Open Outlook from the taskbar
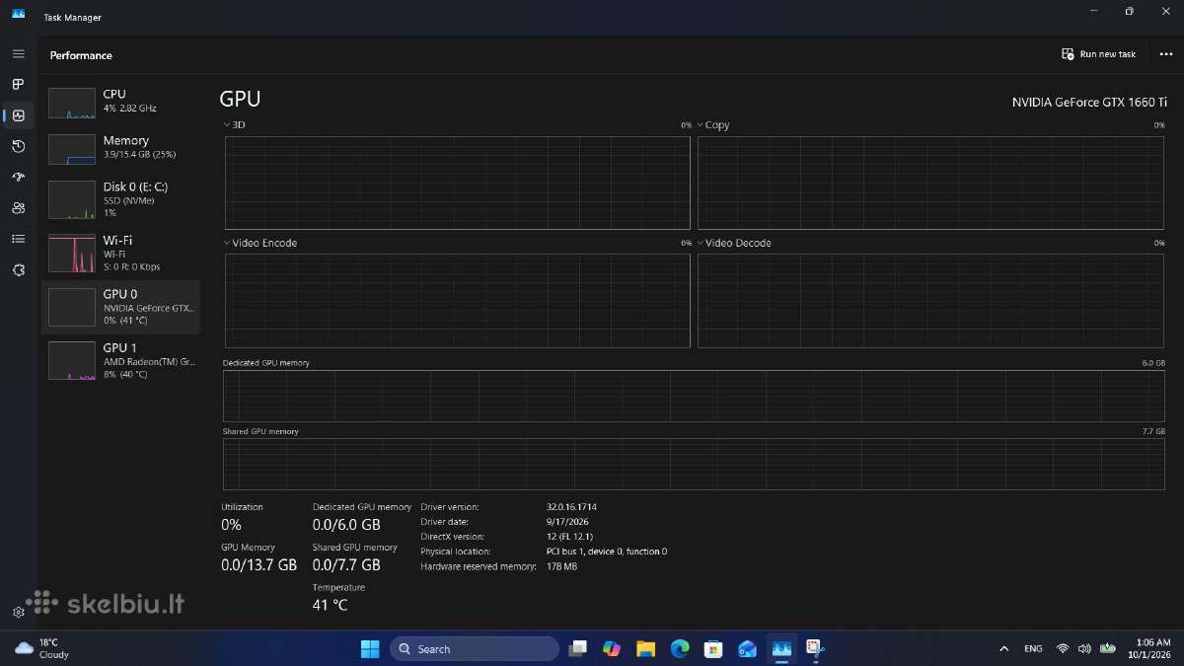The width and height of the screenshot is (1184, 666). point(747,648)
